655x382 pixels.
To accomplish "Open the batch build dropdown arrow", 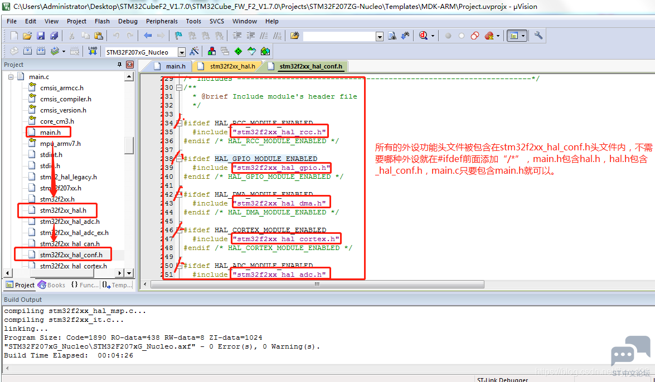I will [x=64, y=51].
